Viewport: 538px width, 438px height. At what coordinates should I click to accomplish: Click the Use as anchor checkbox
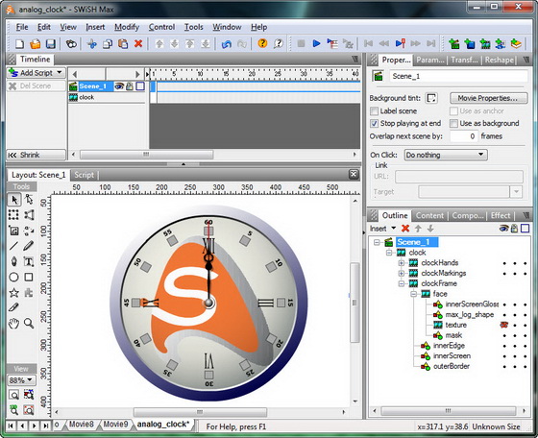point(453,111)
